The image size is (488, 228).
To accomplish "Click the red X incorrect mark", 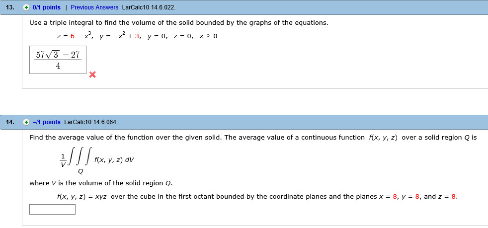I will 92,75.
